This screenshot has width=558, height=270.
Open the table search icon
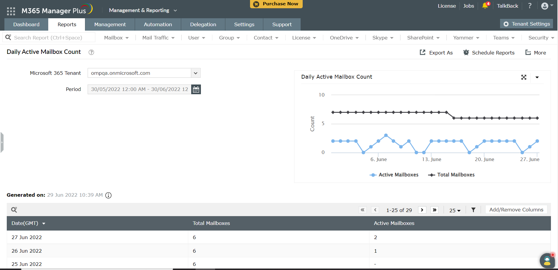[x=14, y=210]
